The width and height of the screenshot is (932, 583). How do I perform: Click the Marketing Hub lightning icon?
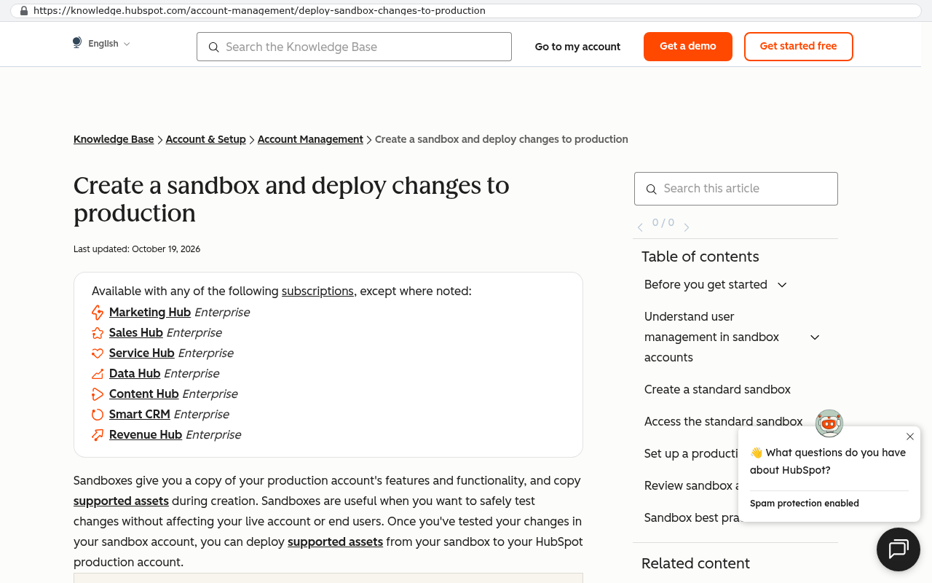coord(98,313)
